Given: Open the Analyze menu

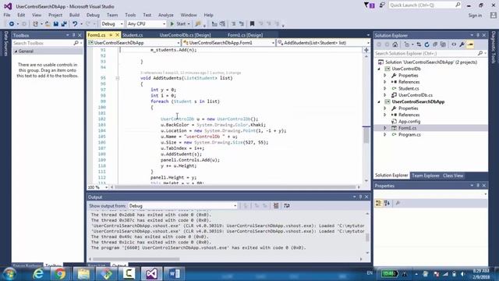Looking at the screenshot, I should [x=166, y=15].
